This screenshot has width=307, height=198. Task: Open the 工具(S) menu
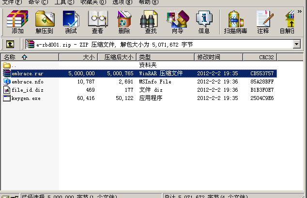tap(64, 2)
